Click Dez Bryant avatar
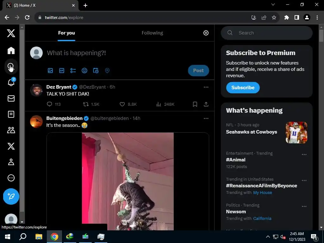This screenshot has width=324, height=243. point(36,90)
